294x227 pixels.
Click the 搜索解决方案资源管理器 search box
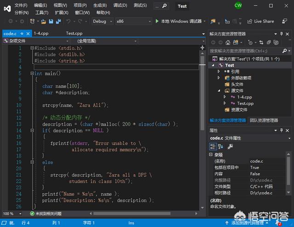coord(246,51)
